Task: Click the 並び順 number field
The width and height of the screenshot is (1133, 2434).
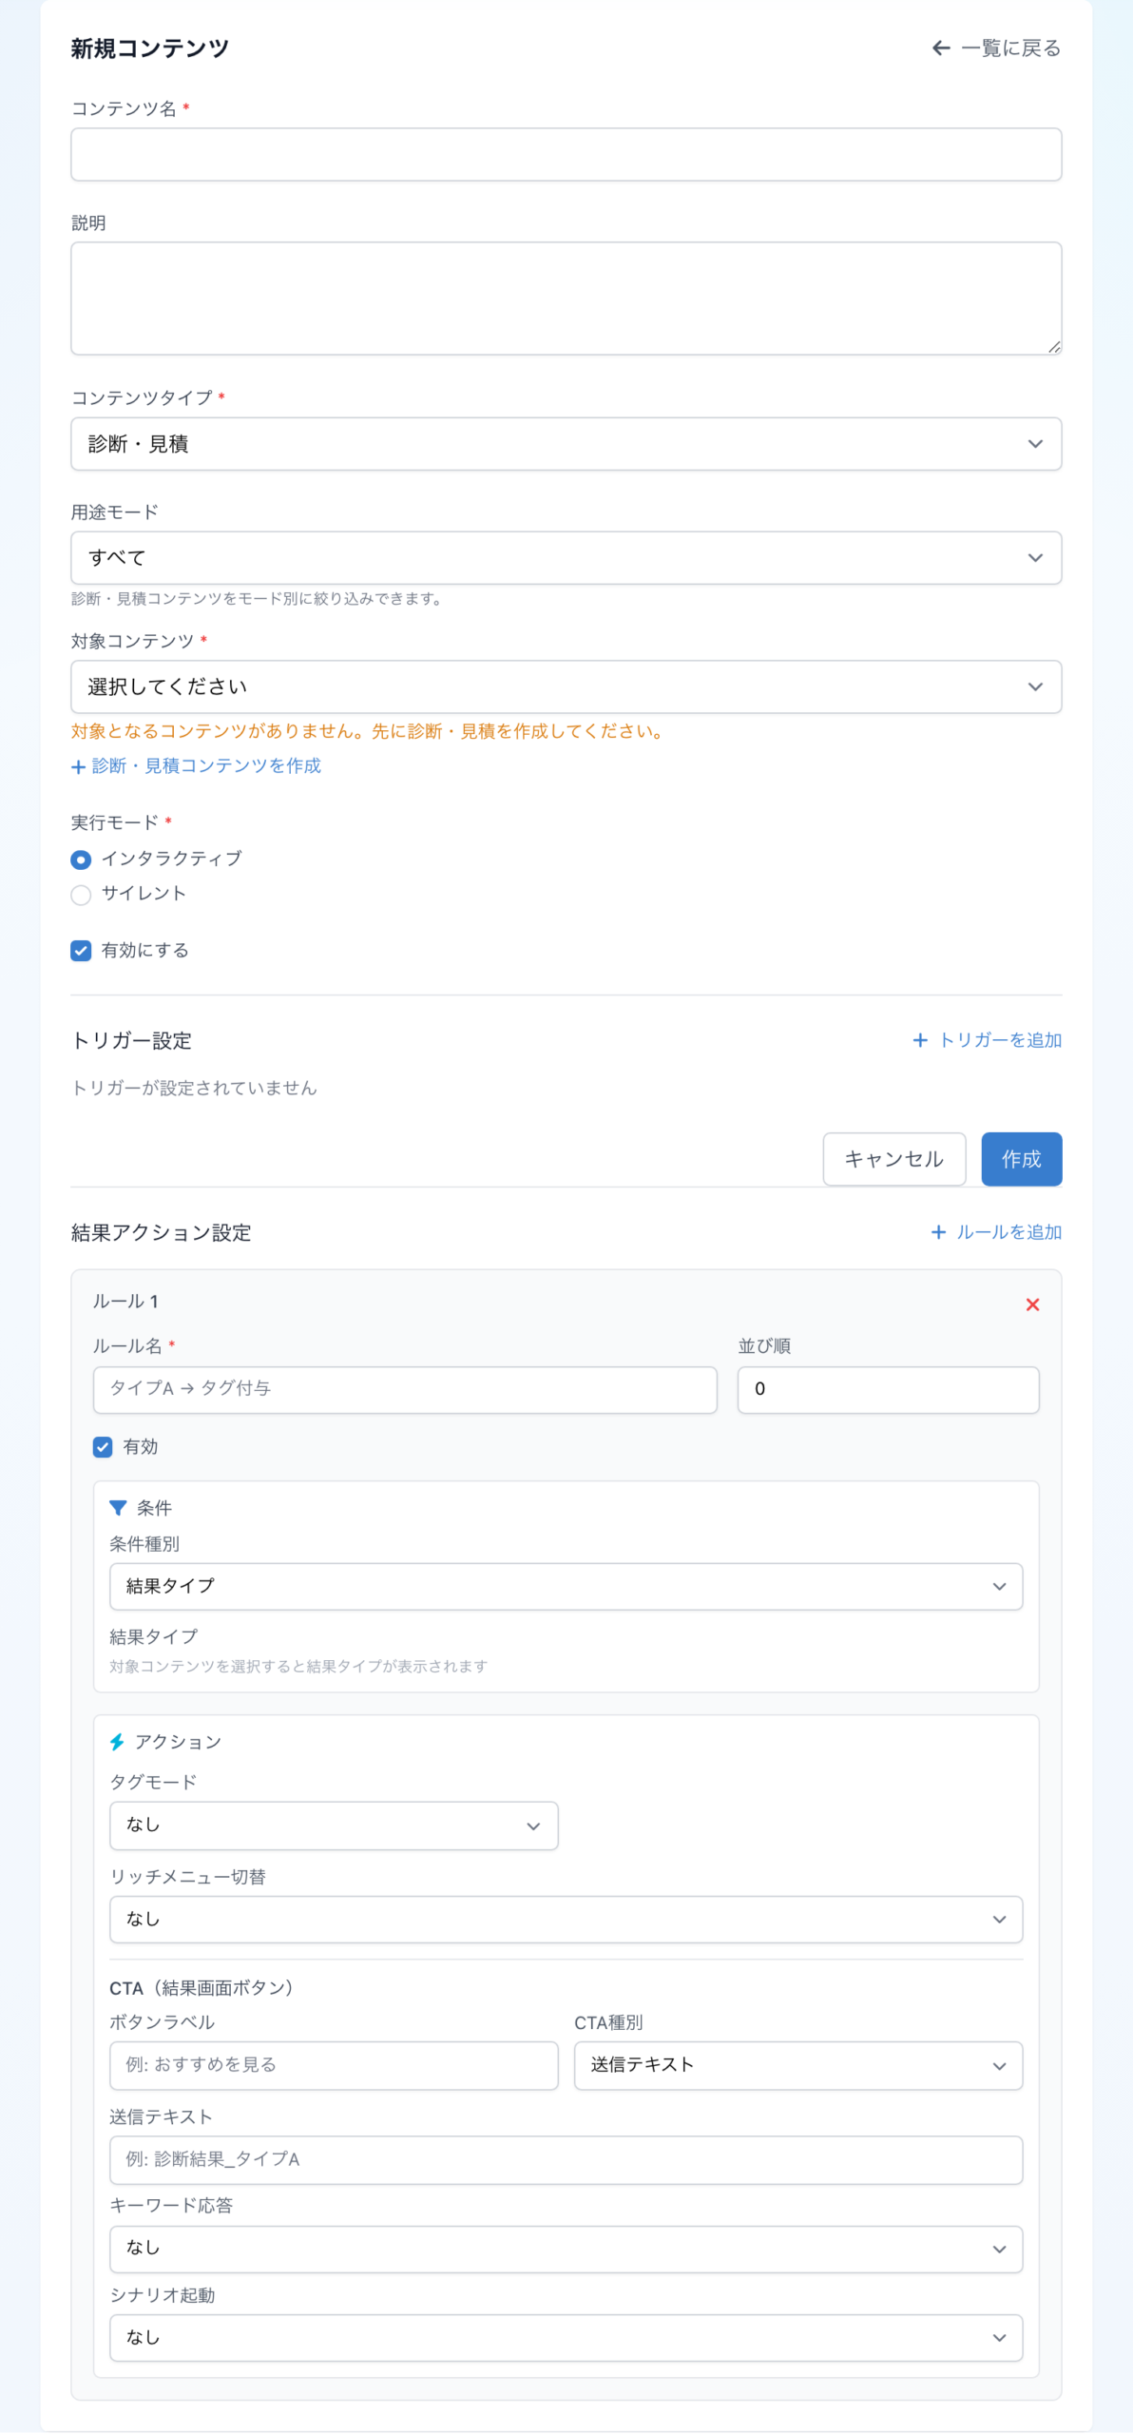Action: pos(889,1390)
